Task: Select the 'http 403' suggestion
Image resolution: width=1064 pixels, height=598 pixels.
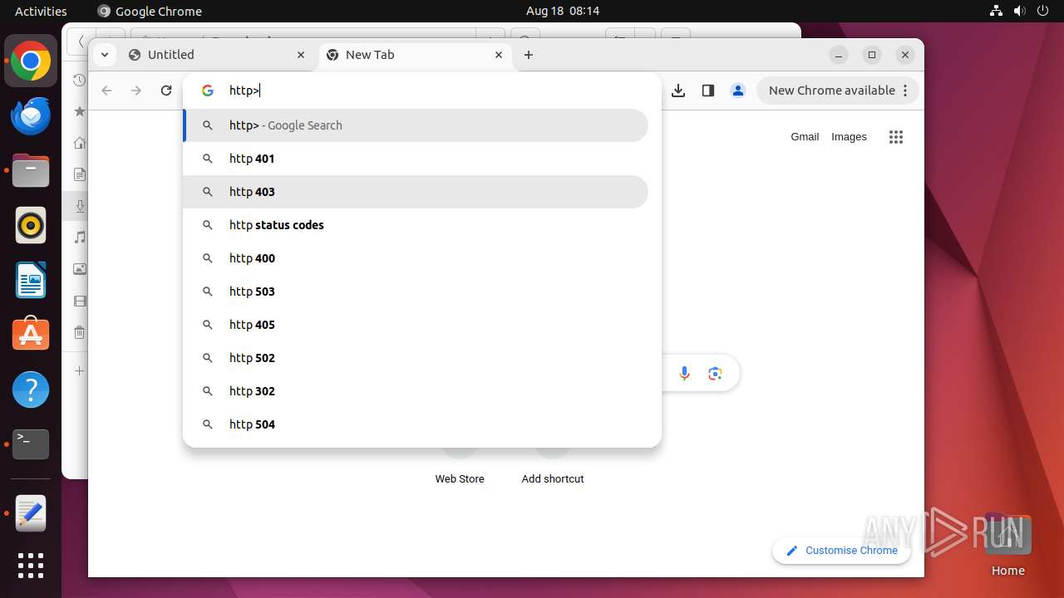Action: click(416, 192)
